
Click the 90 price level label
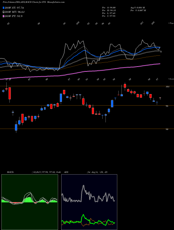(x=167, y=129)
